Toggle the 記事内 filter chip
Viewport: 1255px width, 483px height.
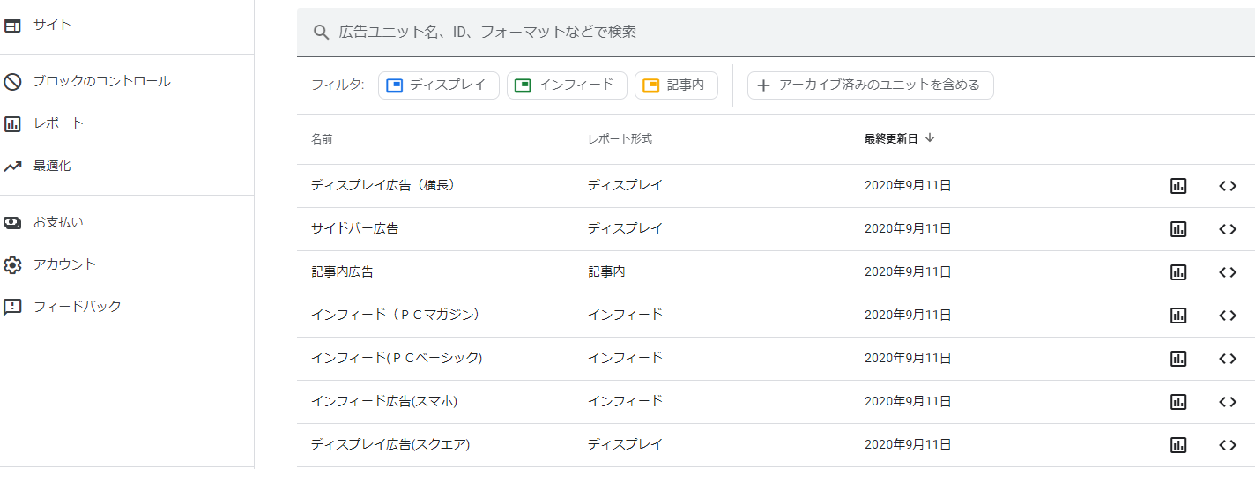click(675, 85)
